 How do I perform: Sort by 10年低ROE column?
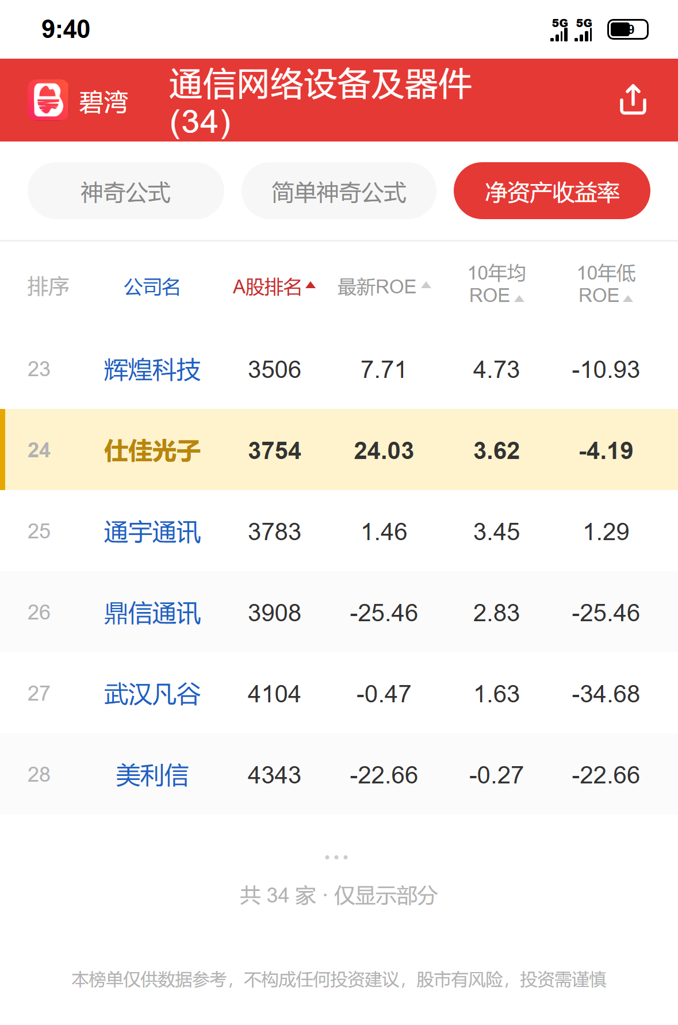point(606,284)
